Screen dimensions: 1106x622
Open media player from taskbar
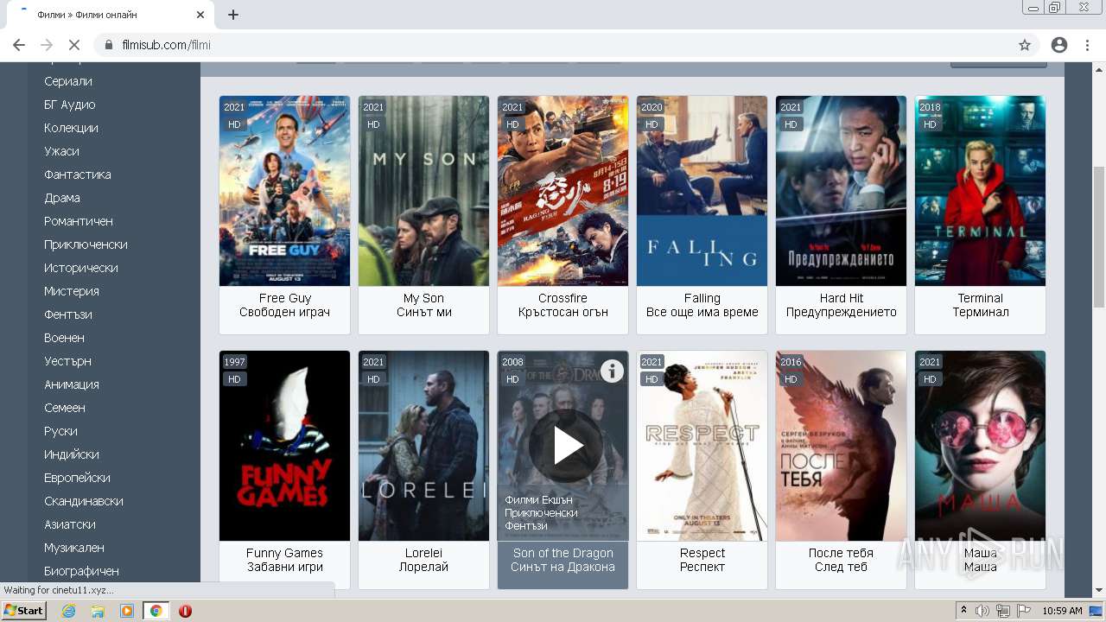pyautogui.click(x=127, y=611)
